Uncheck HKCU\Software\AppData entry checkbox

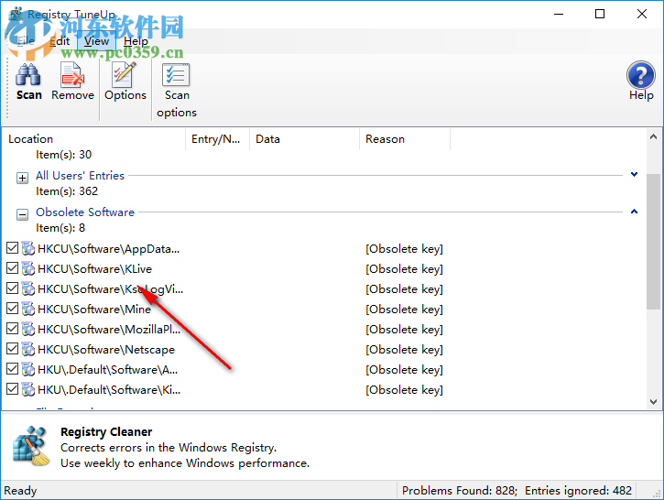point(12,247)
